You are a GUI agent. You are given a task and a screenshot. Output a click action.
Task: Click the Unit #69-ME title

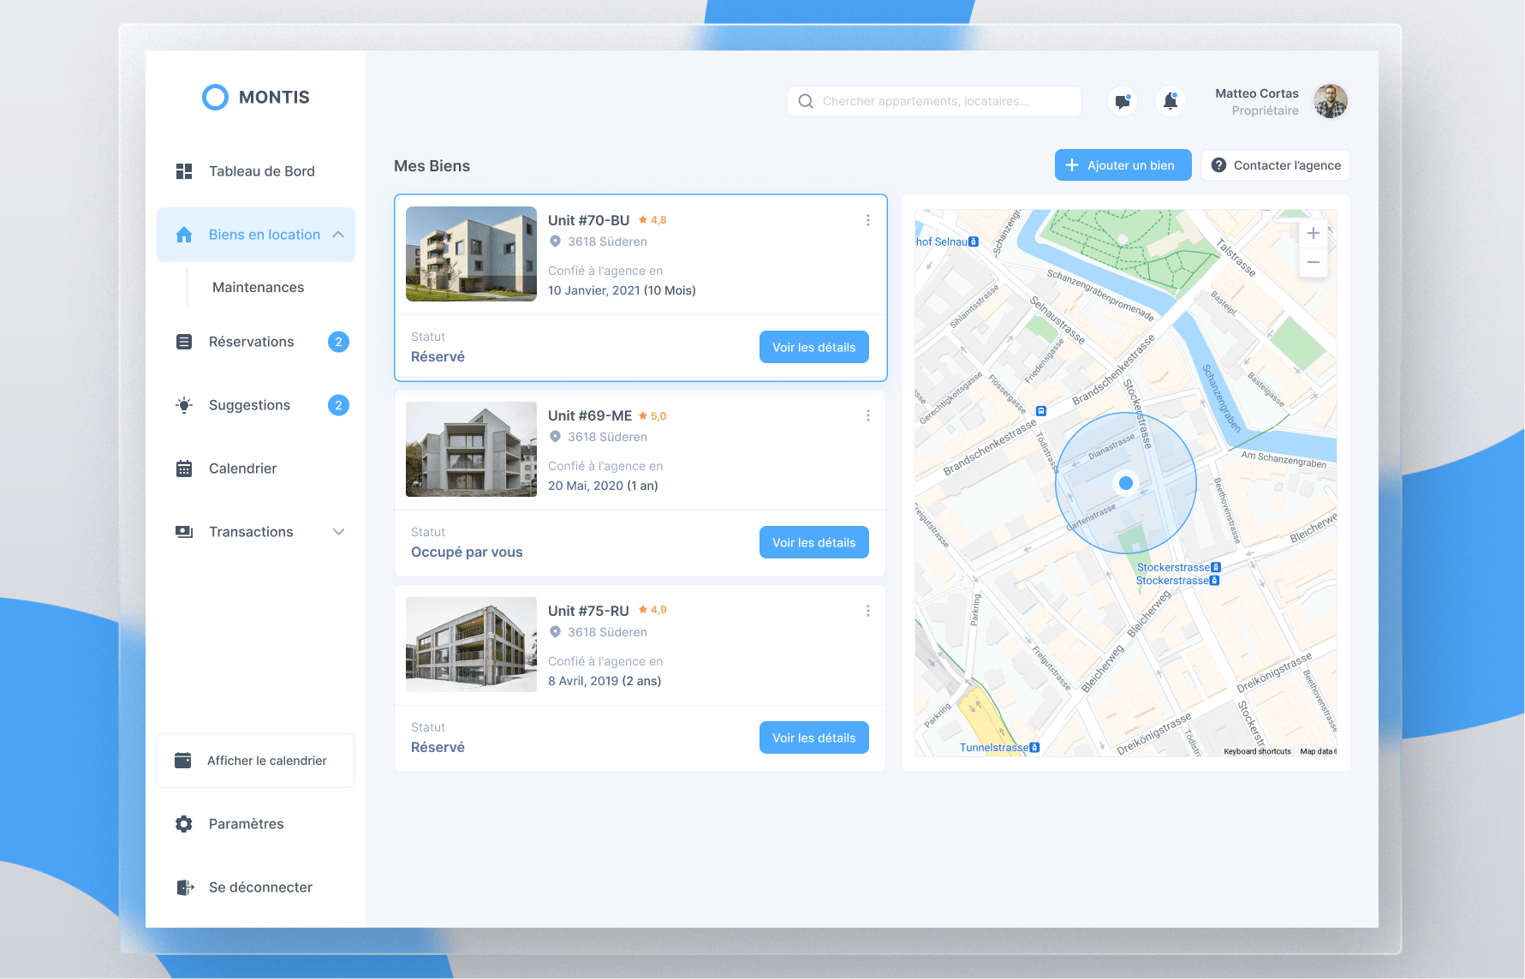(590, 415)
